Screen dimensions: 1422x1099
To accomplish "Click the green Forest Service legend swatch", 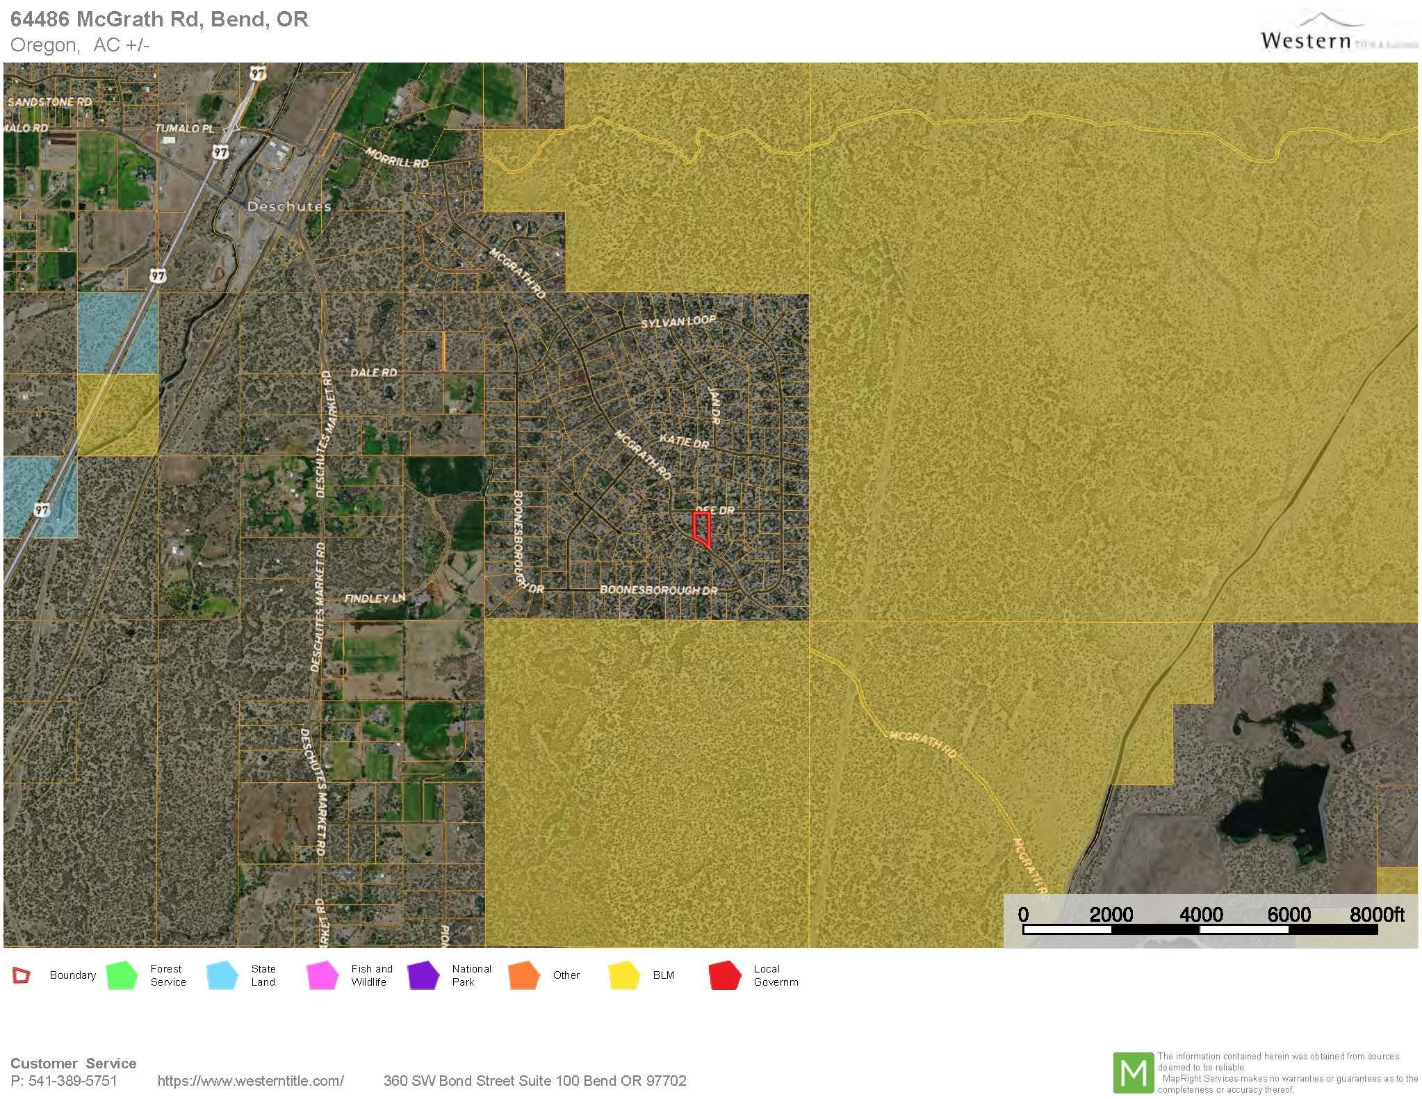I will point(122,975).
